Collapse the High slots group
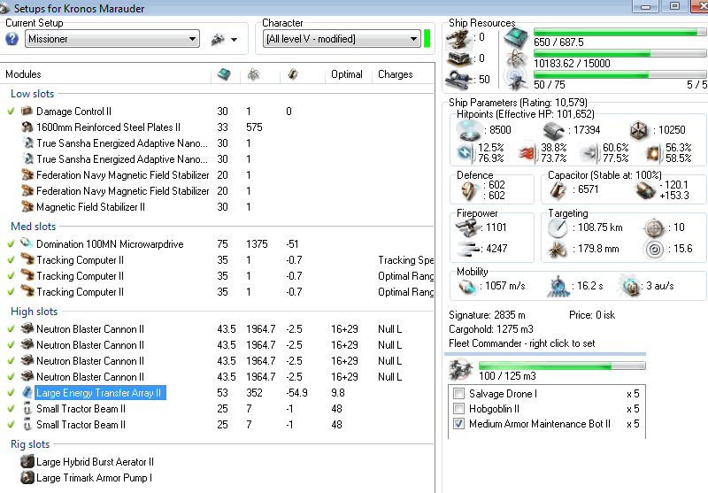This screenshot has height=493, width=708. (x=35, y=312)
